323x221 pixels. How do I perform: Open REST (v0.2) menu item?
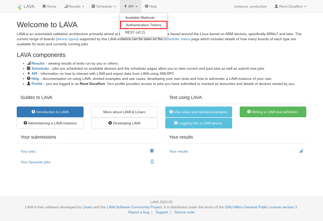pyautogui.click(x=135, y=32)
